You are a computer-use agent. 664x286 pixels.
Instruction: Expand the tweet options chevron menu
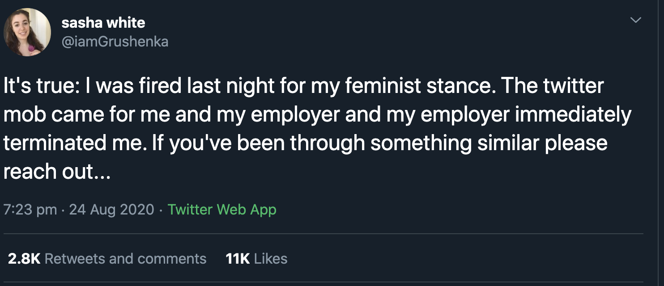click(635, 20)
